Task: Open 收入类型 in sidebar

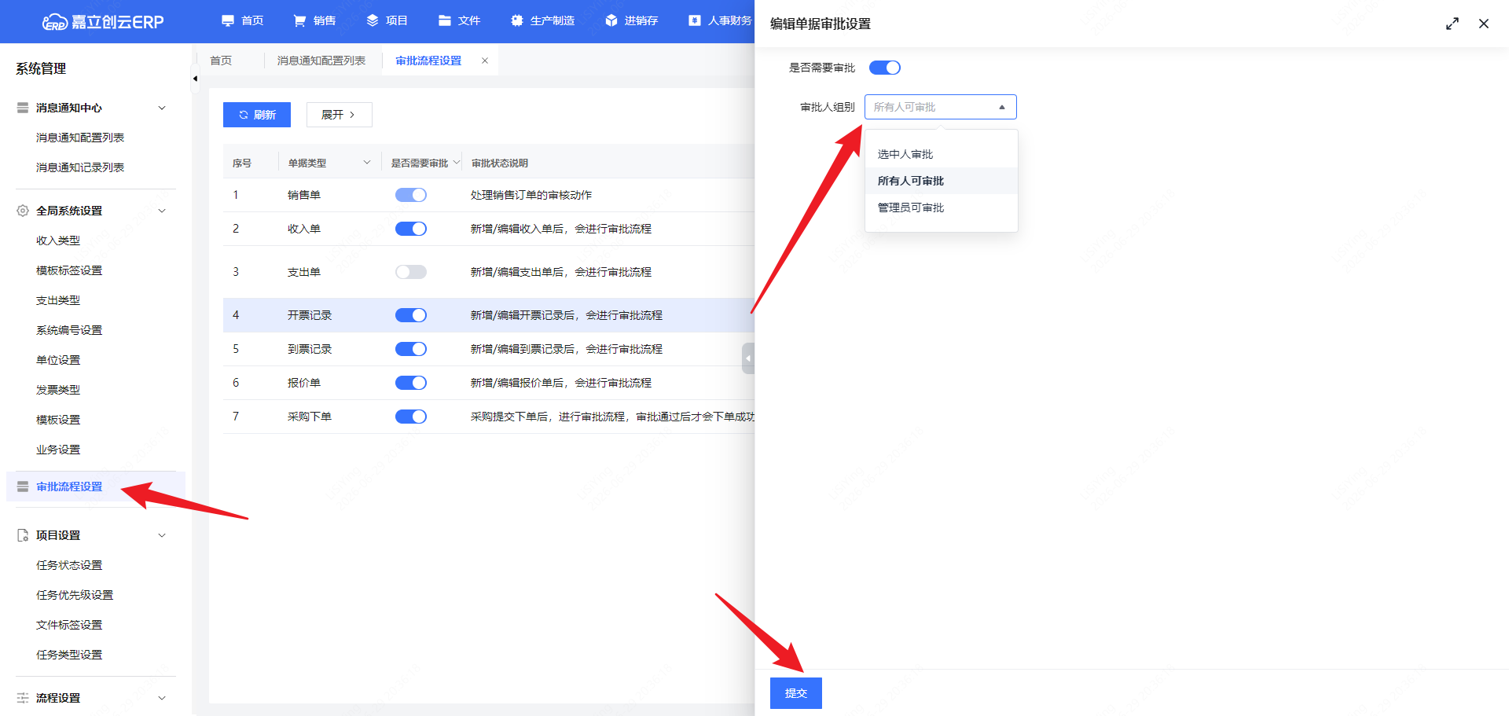Action: pos(58,241)
